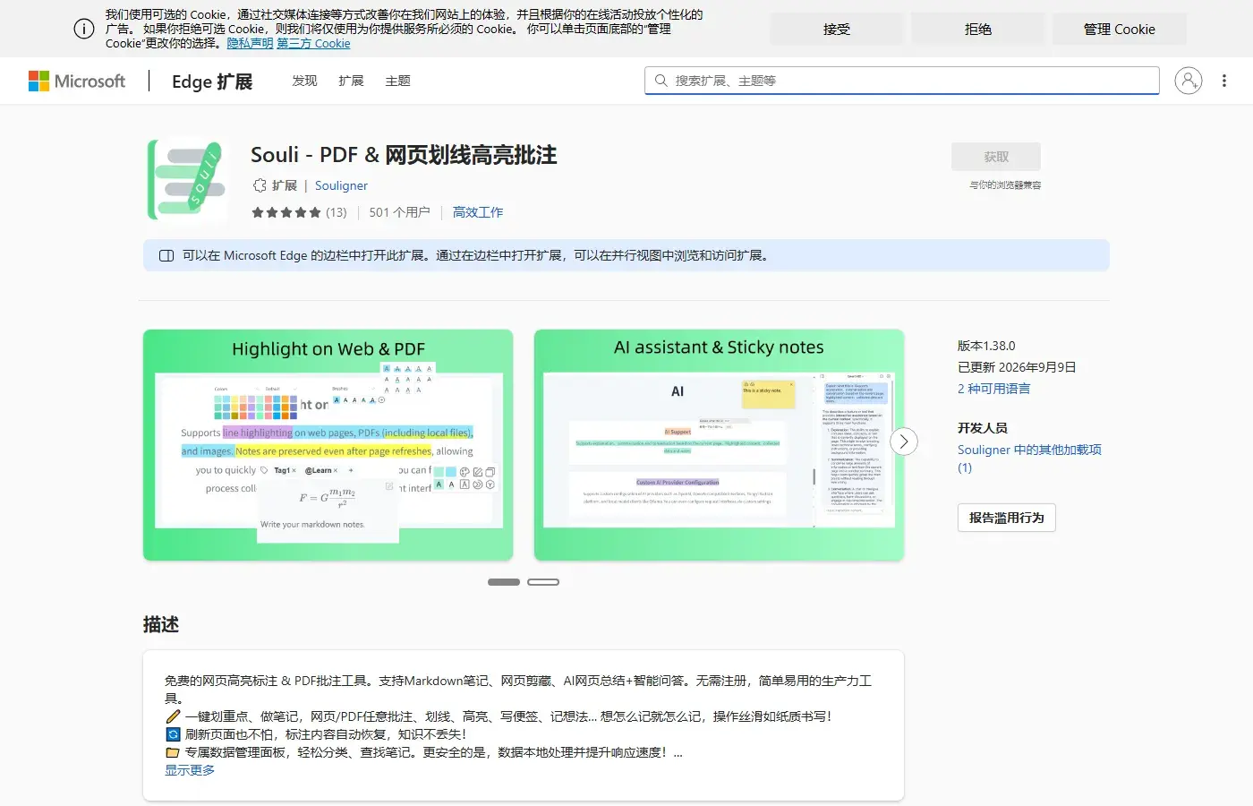Click the 501 个用户 text
Viewport: 1253px width, 806px height.
(x=399, y=212)
